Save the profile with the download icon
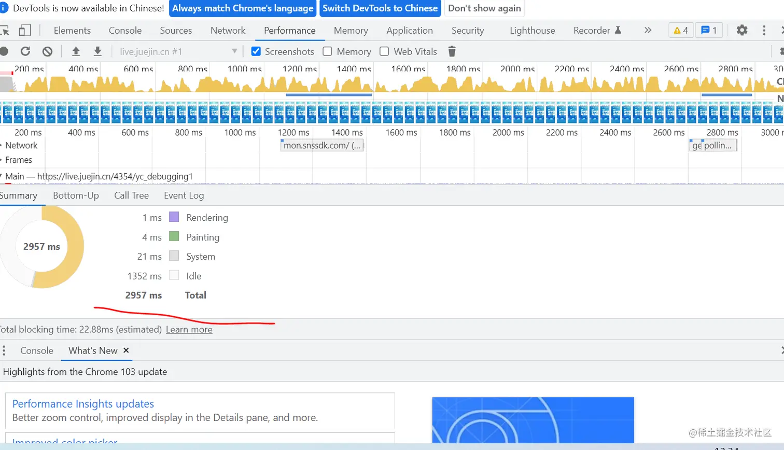Image resolution: width=784 pixels, height=450 pixels. 97,51
